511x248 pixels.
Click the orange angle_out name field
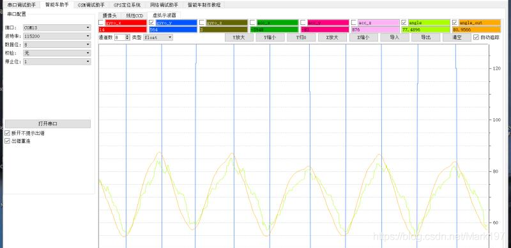480,22
